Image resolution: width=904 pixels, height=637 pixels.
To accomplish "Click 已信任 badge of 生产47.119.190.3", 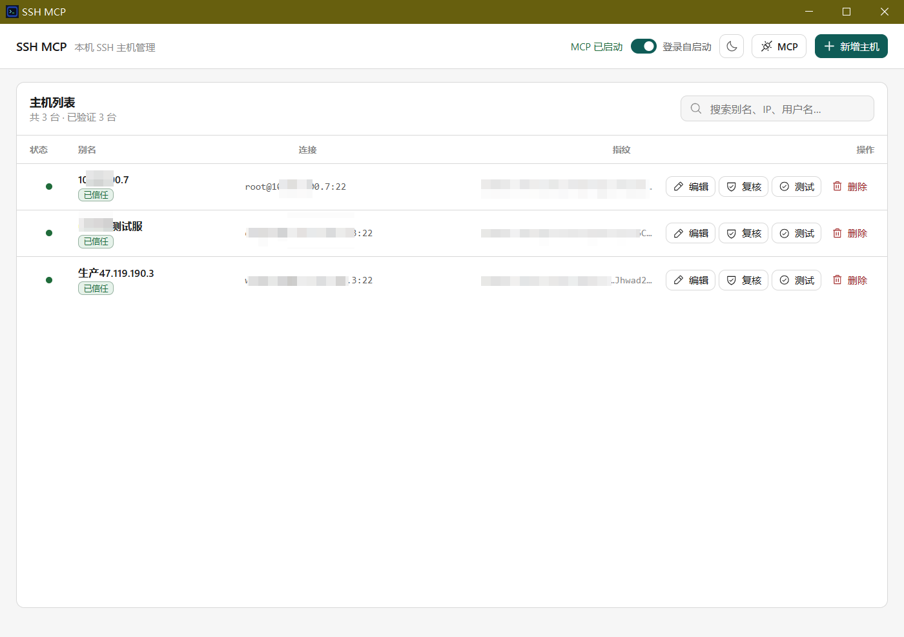I will tap(96, 288).
